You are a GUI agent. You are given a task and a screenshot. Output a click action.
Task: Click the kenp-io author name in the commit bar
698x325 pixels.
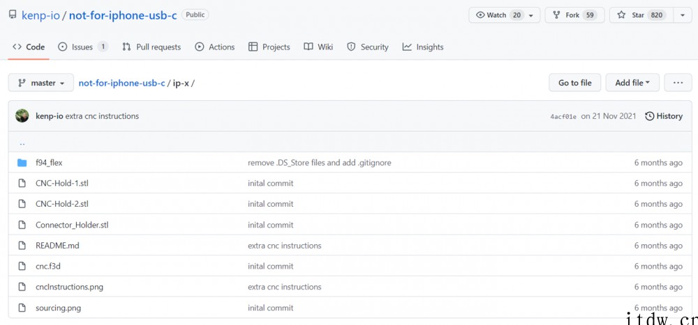click(x=50, y=116)
